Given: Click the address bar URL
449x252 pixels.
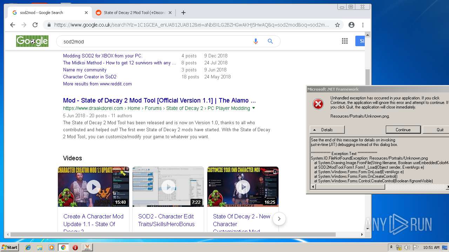Looking at the screenshot, I should [x=192, y=25].
